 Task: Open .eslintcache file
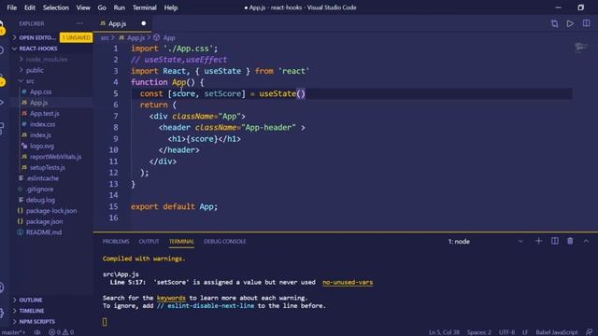42,178
